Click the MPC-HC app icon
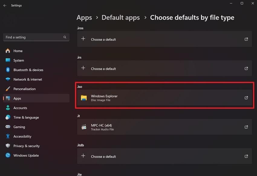 point(84,127)
